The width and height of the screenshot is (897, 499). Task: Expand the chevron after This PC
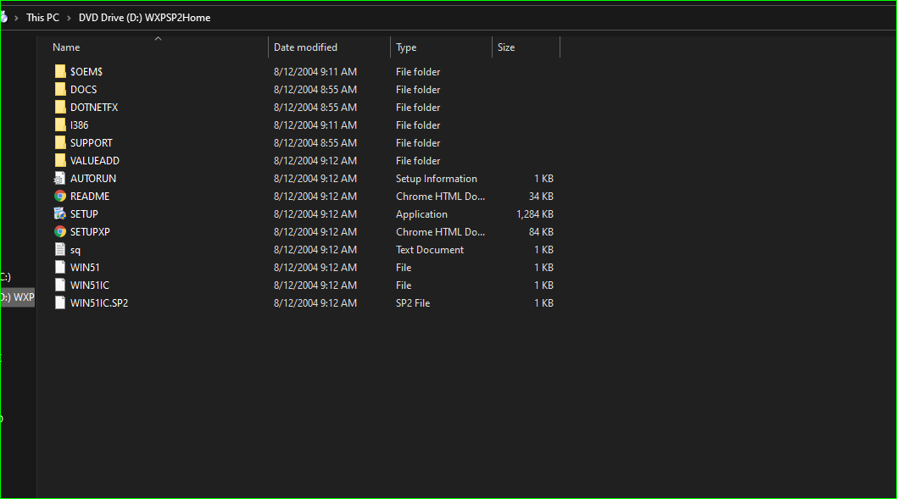(69, 18)
